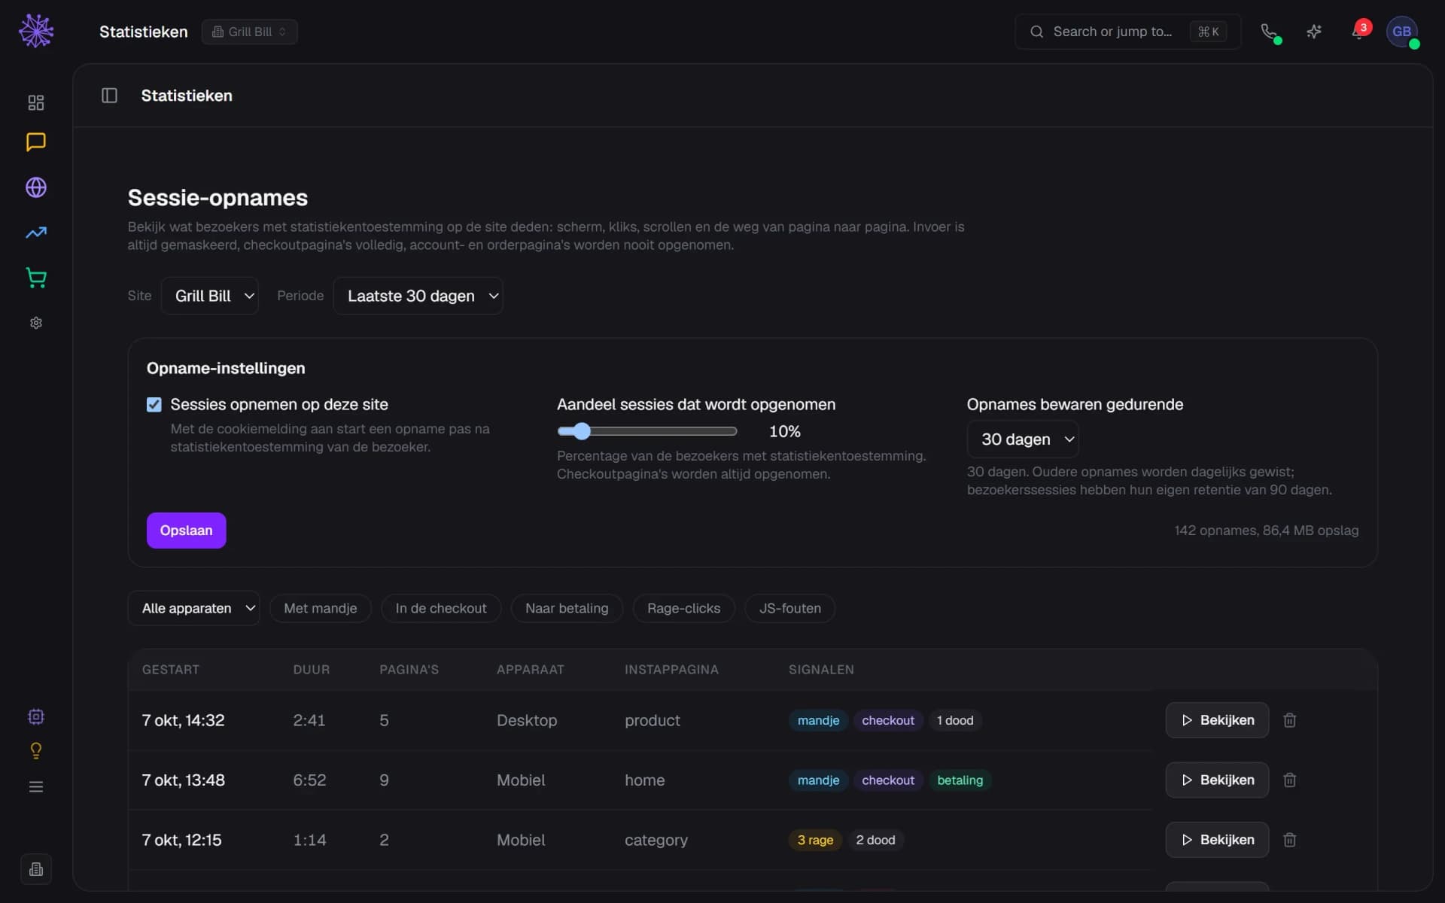Viewport: 1445px width, 903px height.
Task: Click the lightbulb ideas icon in sidebar
Action: pos(36,751)
